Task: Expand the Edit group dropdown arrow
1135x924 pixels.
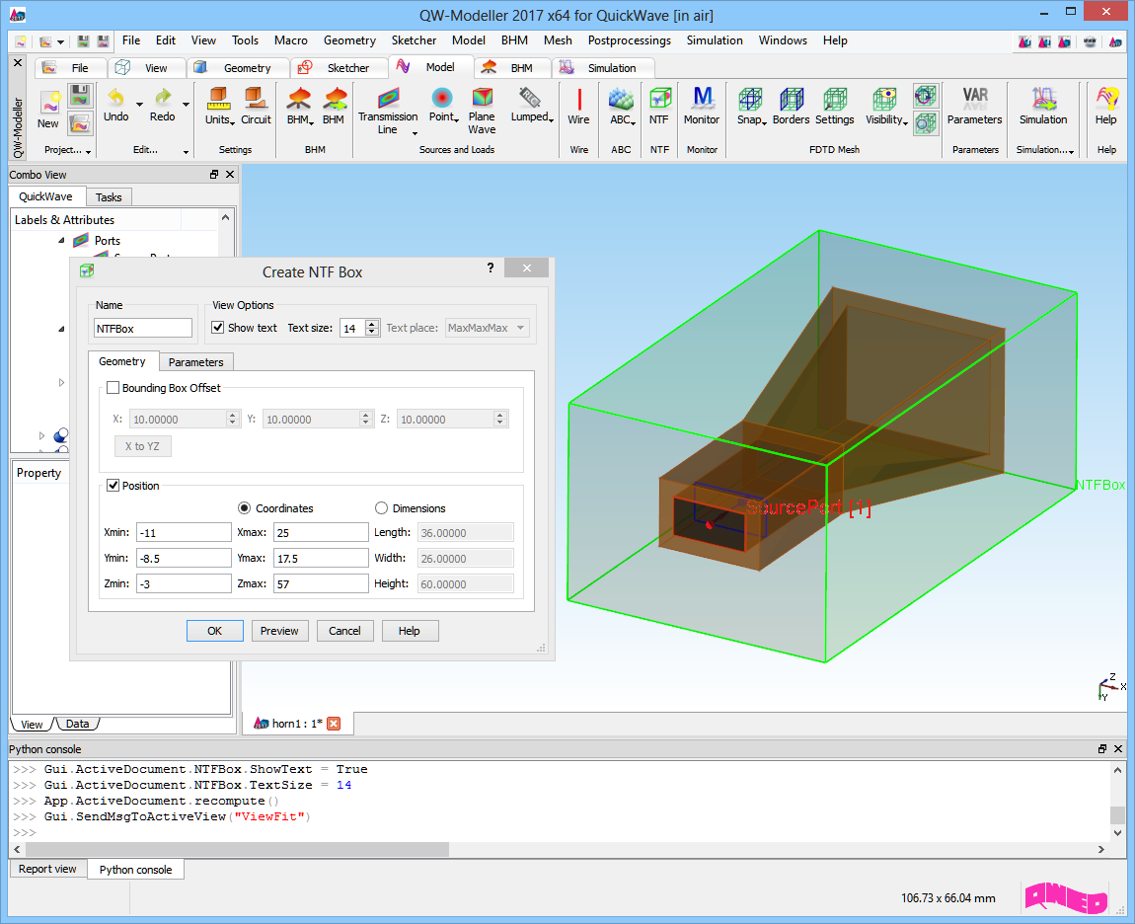Action: pos(186,151)
